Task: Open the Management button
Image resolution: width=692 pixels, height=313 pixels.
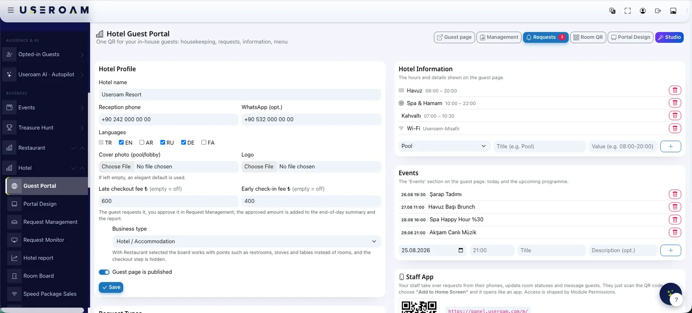Action: coord(499,37)
